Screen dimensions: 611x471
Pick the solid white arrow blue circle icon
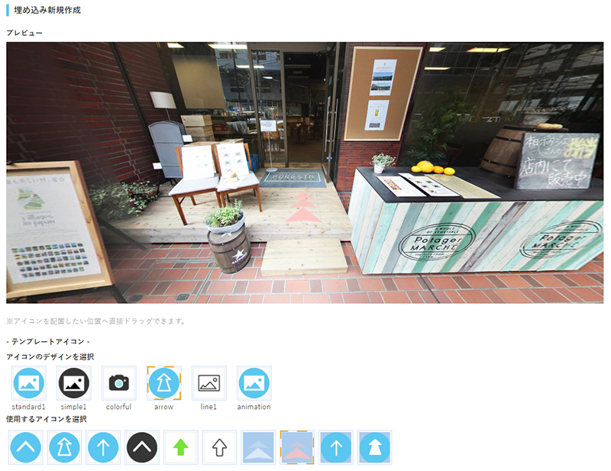click(x=374, y=447)
